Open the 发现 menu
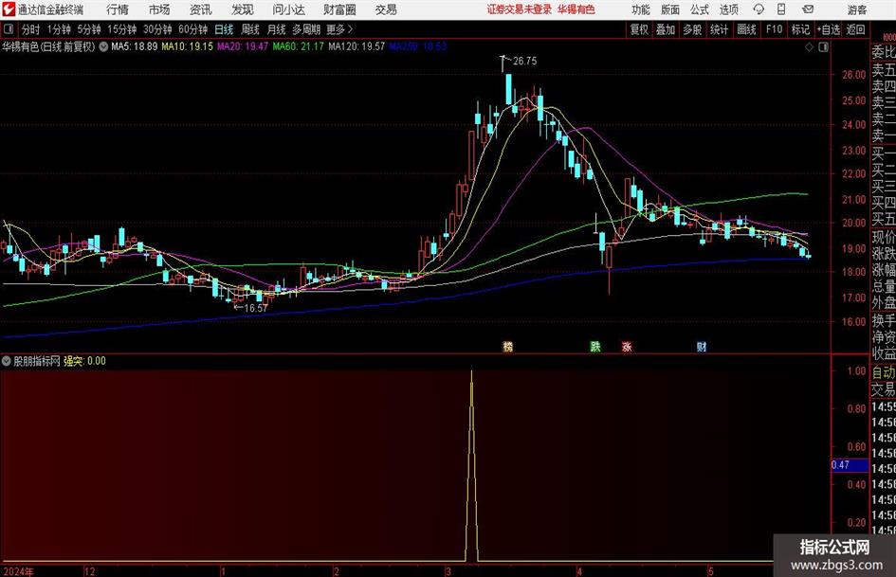 tap(243, 9)
